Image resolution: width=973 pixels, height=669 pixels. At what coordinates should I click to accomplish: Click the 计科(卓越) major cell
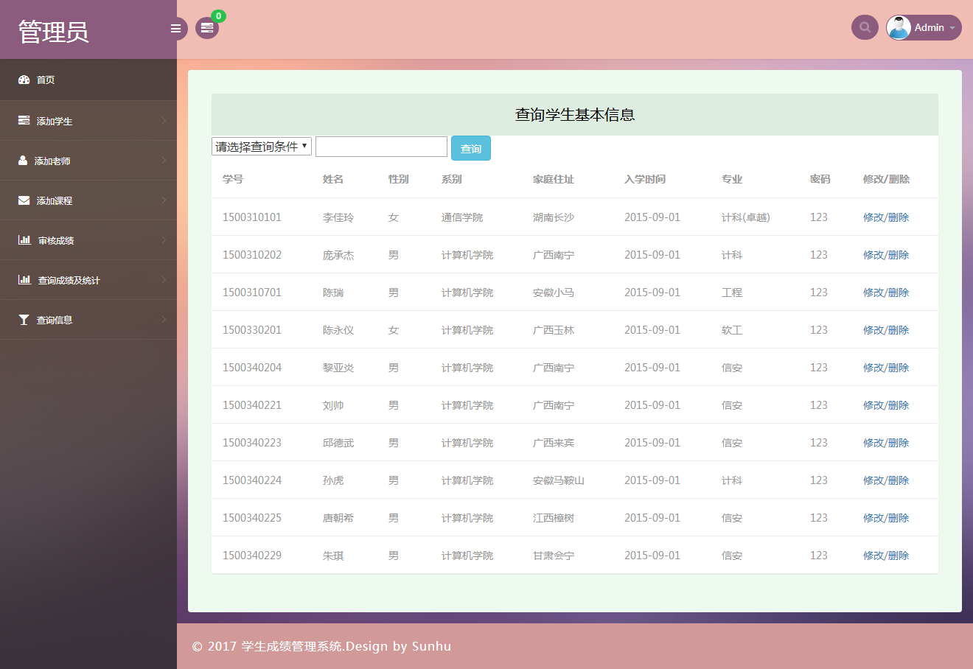click(x=746, y=217)
